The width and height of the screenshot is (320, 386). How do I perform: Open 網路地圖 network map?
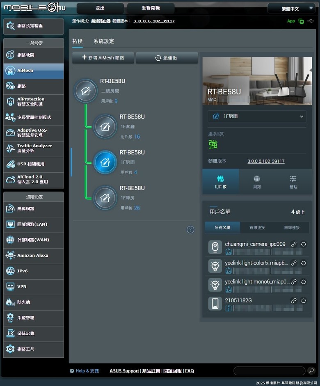(x=34, y=55)
